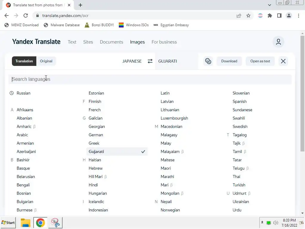Choose Burmese from language list

pos(24,210)
